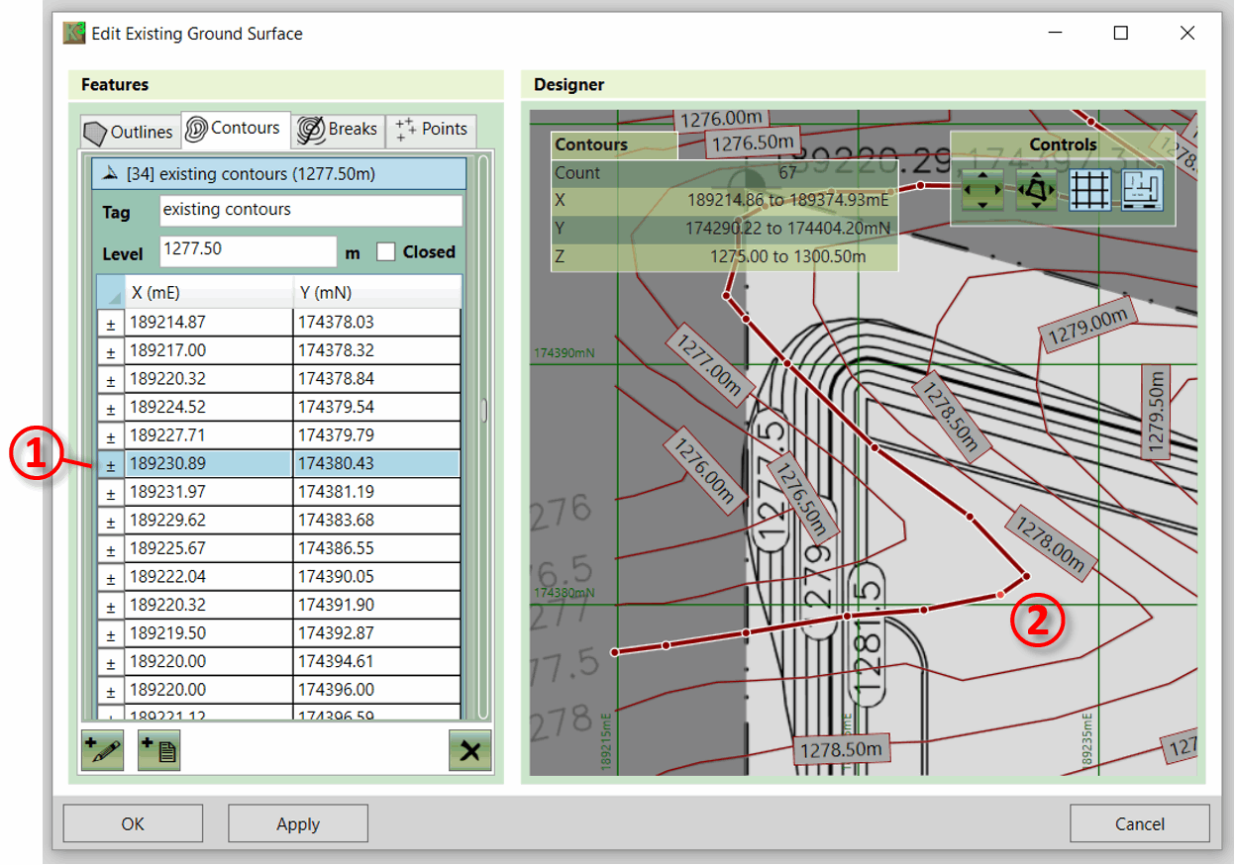This screenshot has width=1235, height=865.
Task: Go to the Points tab
Action: 431,130
